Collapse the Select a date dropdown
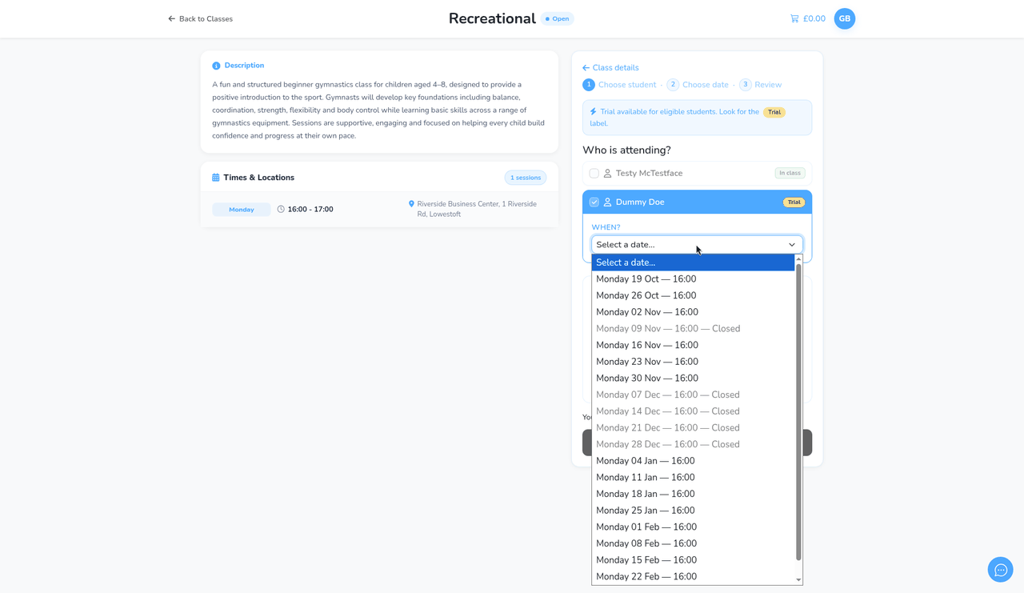This screenshot has width=1024, height=593. (697, 245)
